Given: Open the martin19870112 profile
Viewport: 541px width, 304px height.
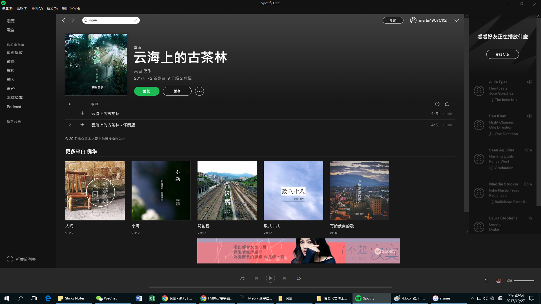Looking at the screenshot, I should 428,20.
